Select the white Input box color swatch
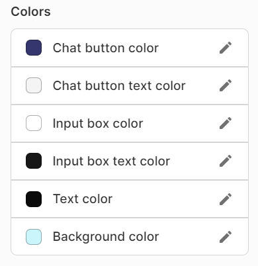The width and height of the screenshot is (258, 266). click(x=34, y=123)
